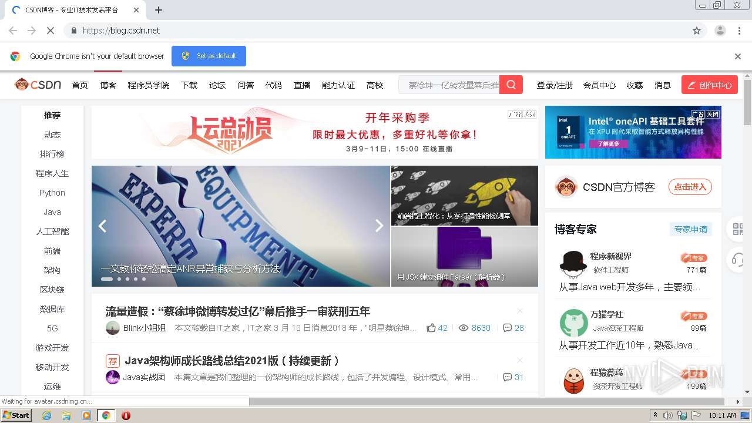Click the CSDN search input field
Screen dimensions: 752x423
[x=450, y=85]
